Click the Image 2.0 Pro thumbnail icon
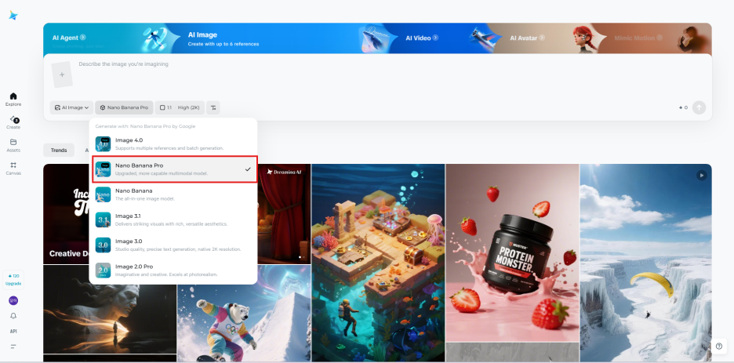The width and height of the screenshot is (734, 363). pyautogui.click(x=103, y=270)
